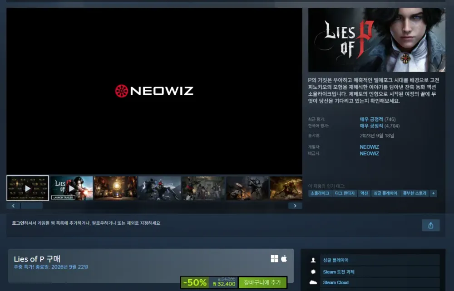Advance thumbnails with right arrow button
The width and height of the screenshot is (454, 291).
point(295,206)
